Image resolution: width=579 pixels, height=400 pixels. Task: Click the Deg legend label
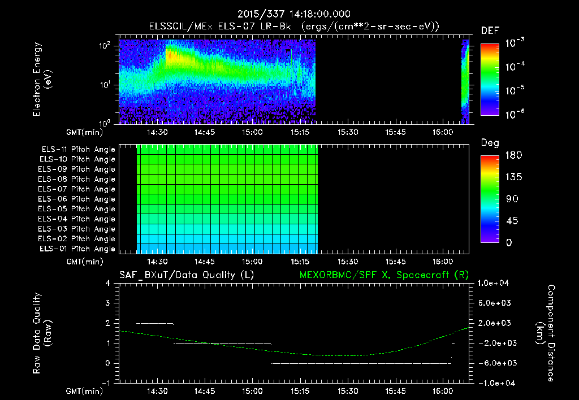(490, 143)
